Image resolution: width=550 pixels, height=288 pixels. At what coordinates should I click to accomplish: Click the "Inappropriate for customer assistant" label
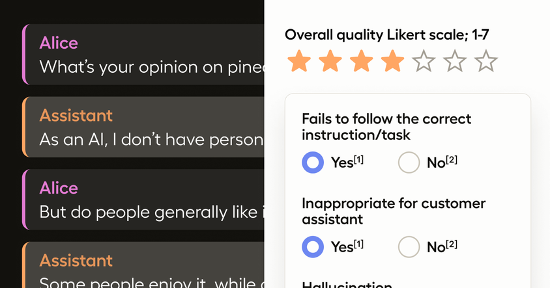[393, 211]
